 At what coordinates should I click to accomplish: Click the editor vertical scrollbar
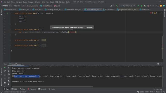click(163, 48)
